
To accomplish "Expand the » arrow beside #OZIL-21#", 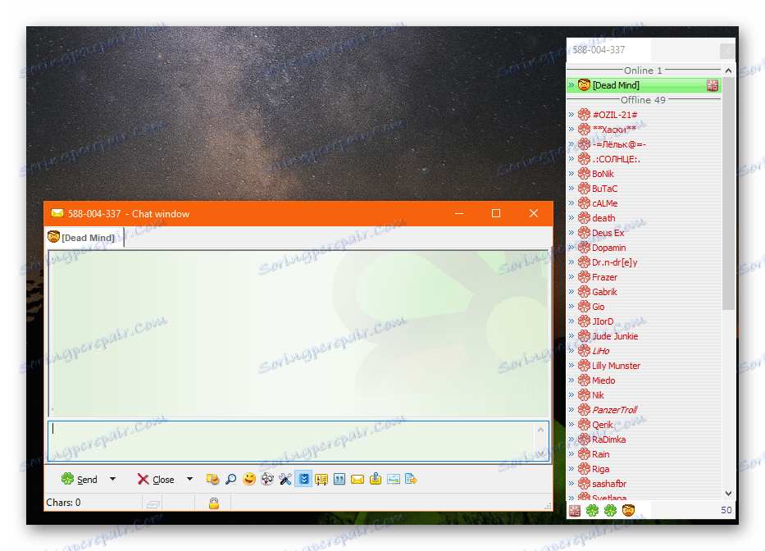I will 571,115.
